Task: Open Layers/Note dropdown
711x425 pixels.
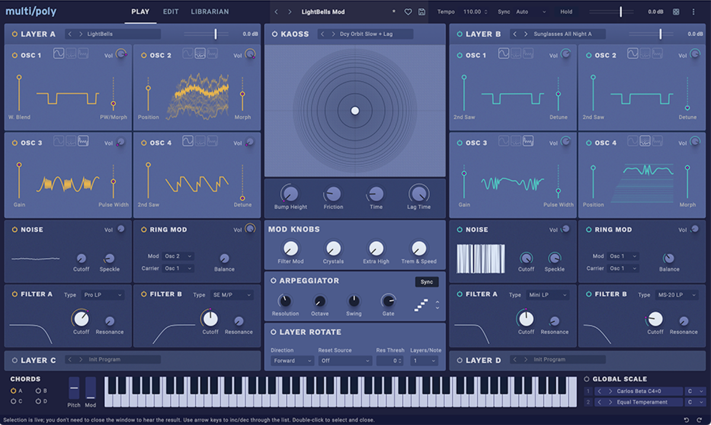Action: point(424,360)
